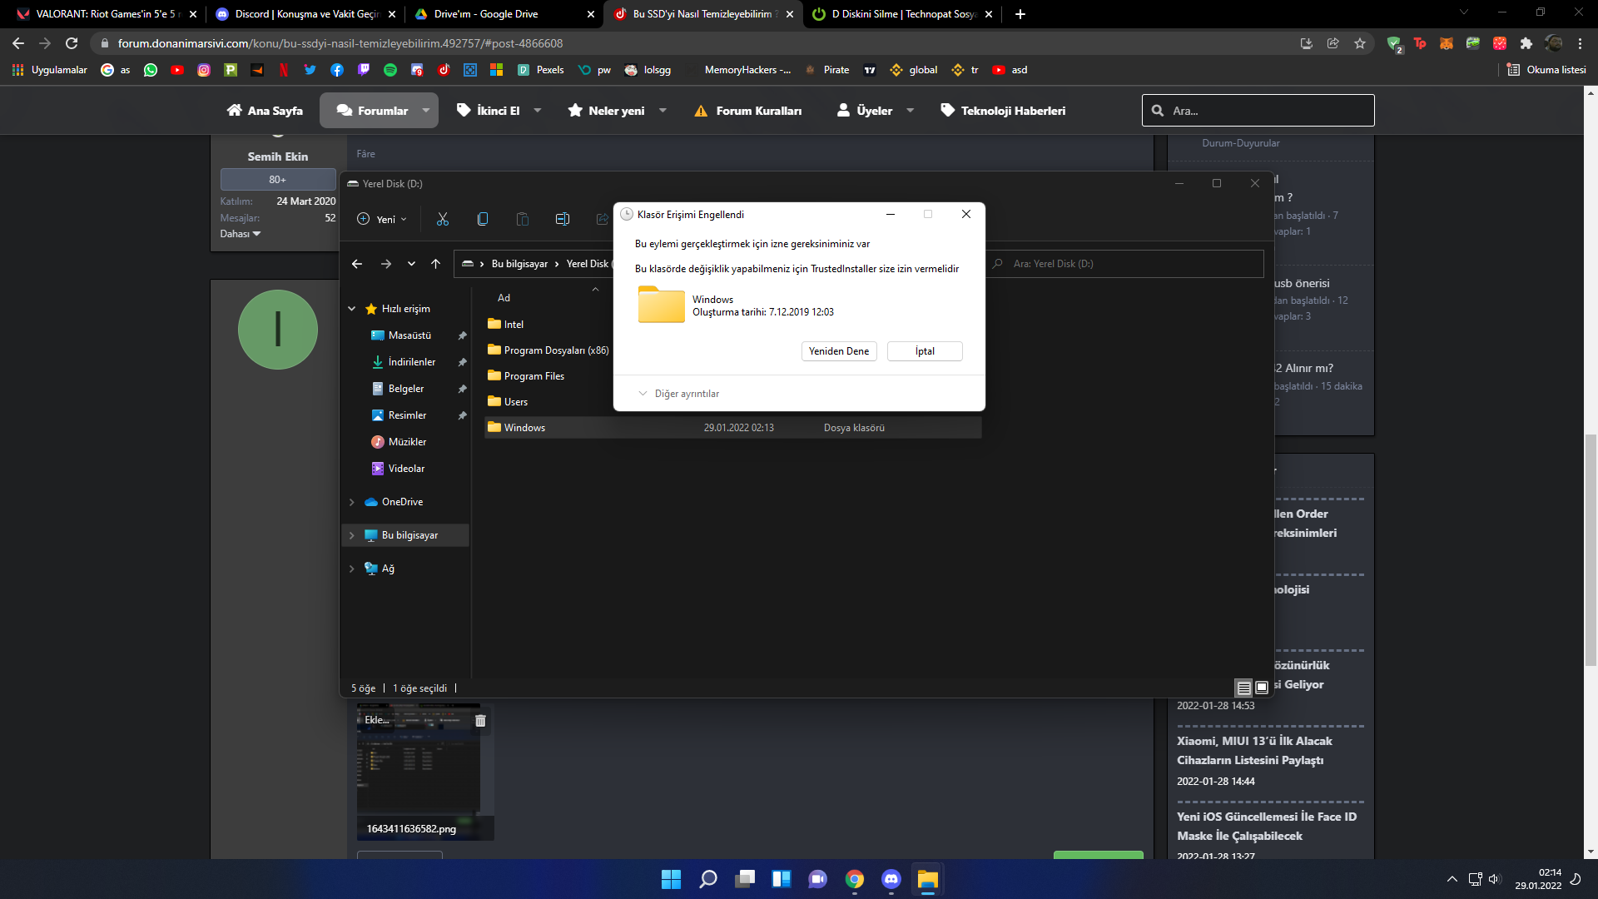
Task: Click the Cut (scissors) icon in Explorer toolbar
Action: 443,219
